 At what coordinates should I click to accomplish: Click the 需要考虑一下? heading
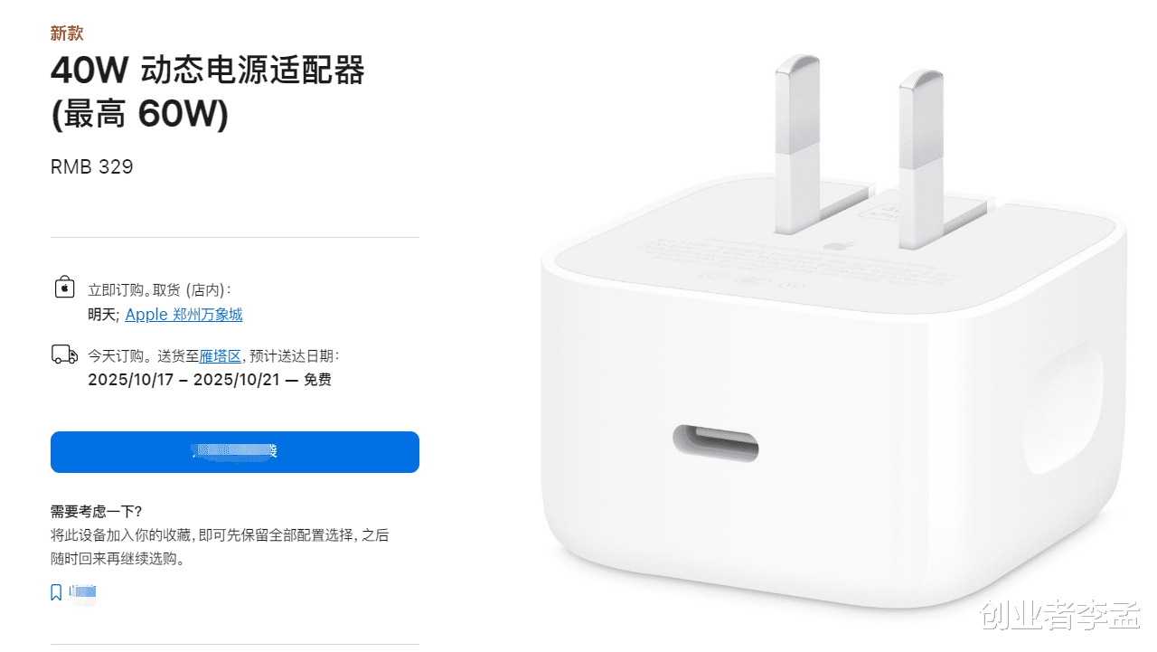(96, 512)
